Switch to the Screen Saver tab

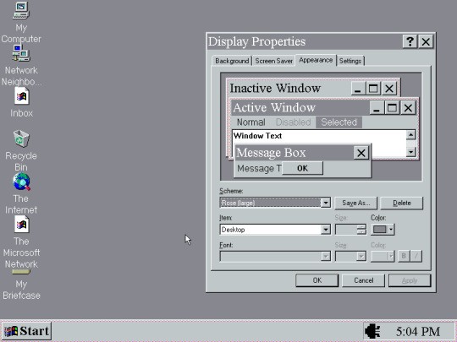pos(273,61)
